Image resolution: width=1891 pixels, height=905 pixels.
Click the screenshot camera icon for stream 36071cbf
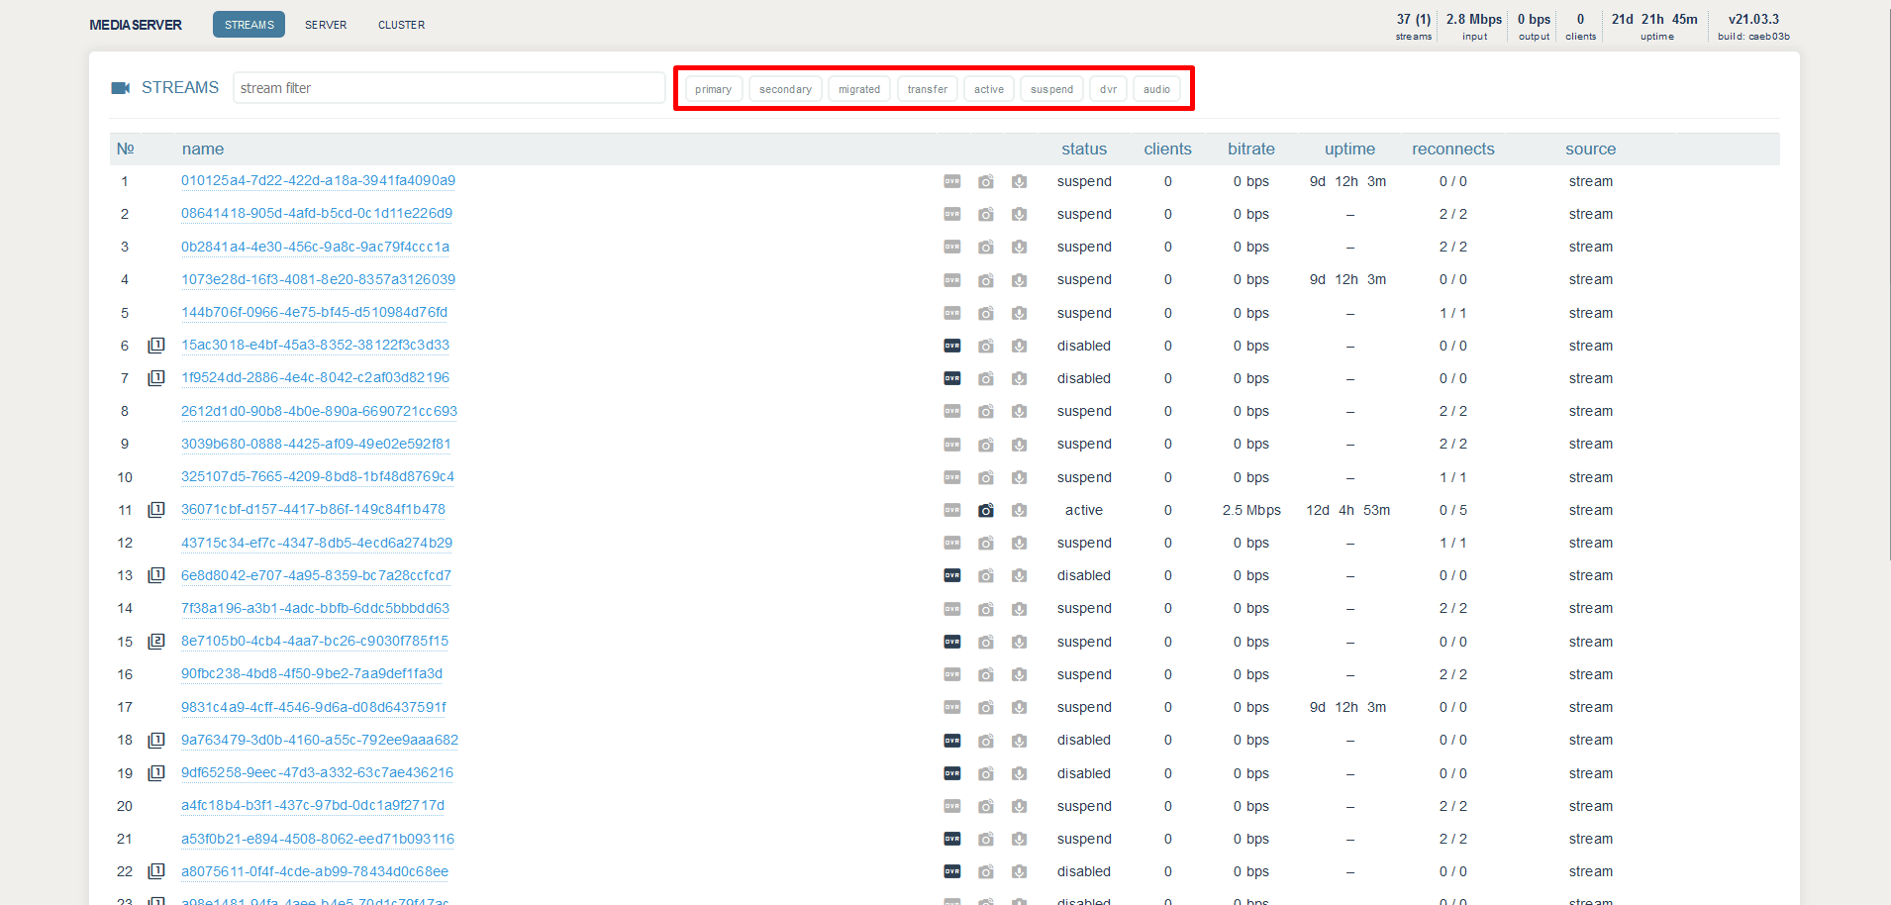[985, 510]
